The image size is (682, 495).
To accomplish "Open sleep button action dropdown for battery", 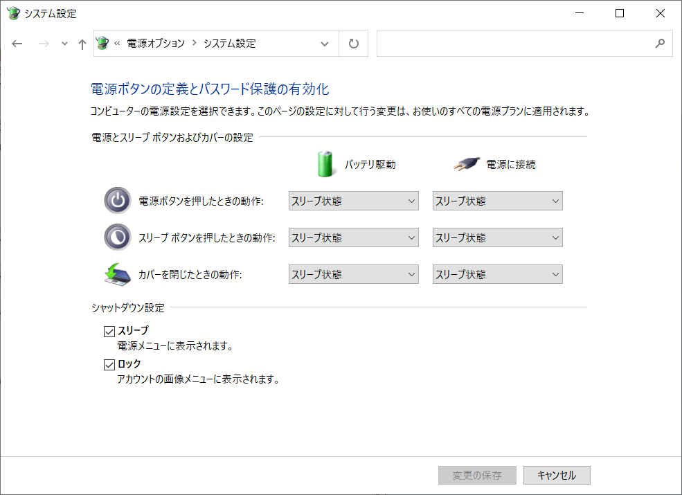I will point(354,237).
